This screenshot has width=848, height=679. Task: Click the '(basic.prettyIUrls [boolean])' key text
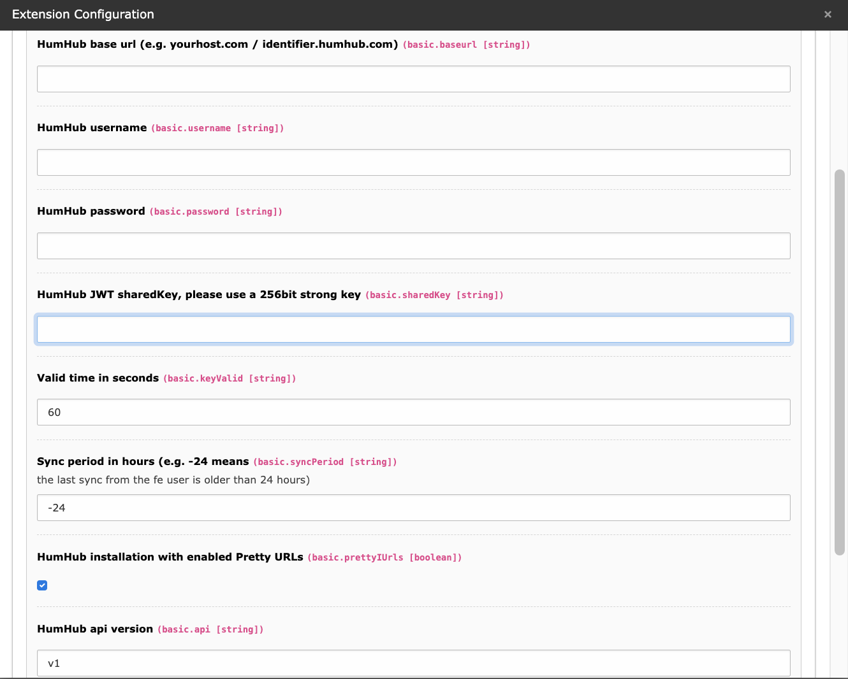point(384,557)
